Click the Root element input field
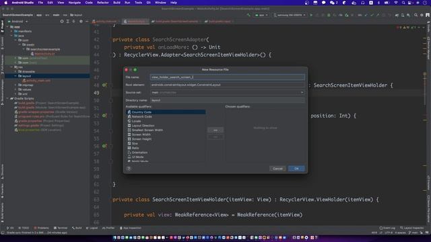 coord(228,85)
